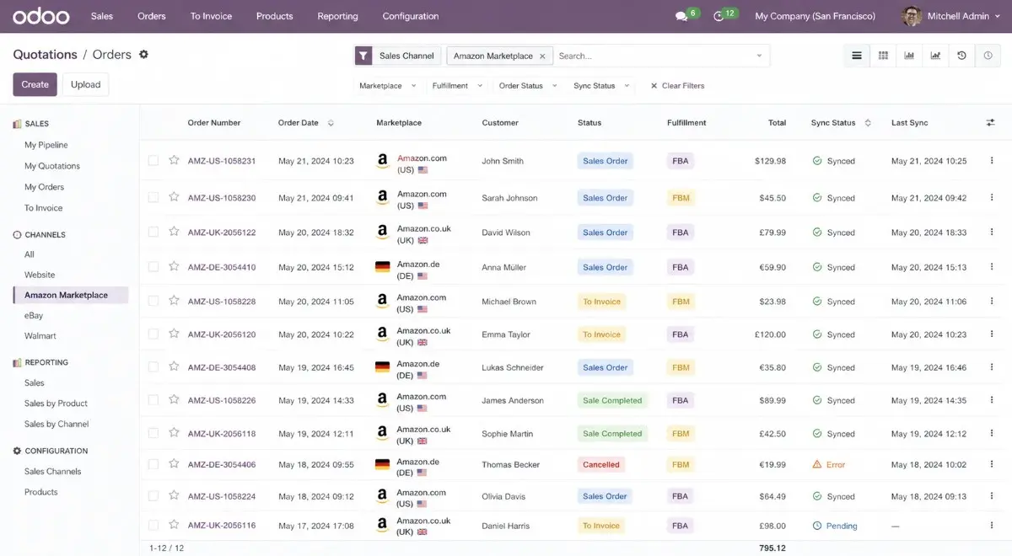Click the Amazon logo in the AMZ-US-1058228 row
Viewport: 1012px width, 556px height.
382,301
